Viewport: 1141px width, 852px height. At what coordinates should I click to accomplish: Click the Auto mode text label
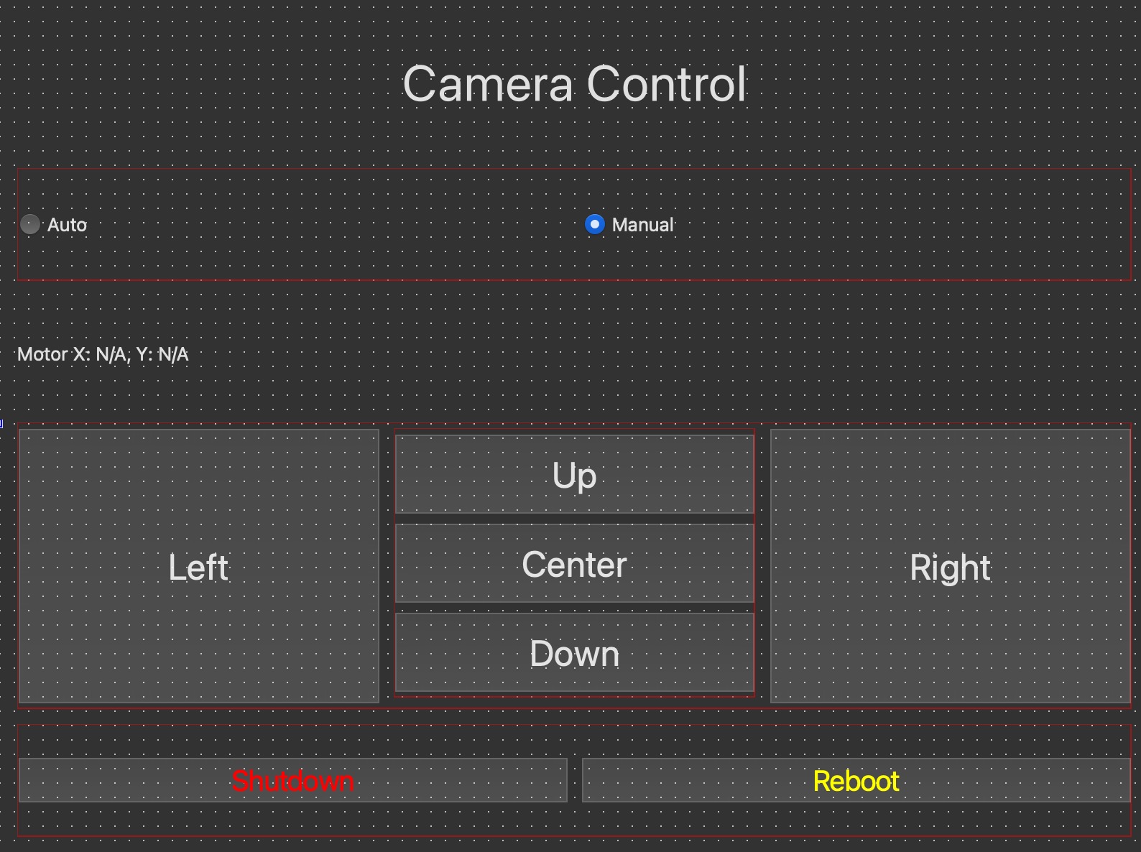pos(67,225)
